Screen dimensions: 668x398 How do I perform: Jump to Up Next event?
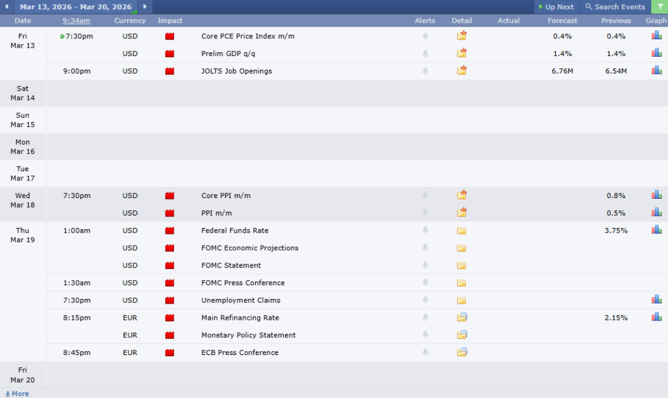(556, 7)
